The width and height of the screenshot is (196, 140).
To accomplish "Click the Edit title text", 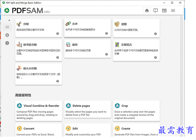I will [75, 129].
